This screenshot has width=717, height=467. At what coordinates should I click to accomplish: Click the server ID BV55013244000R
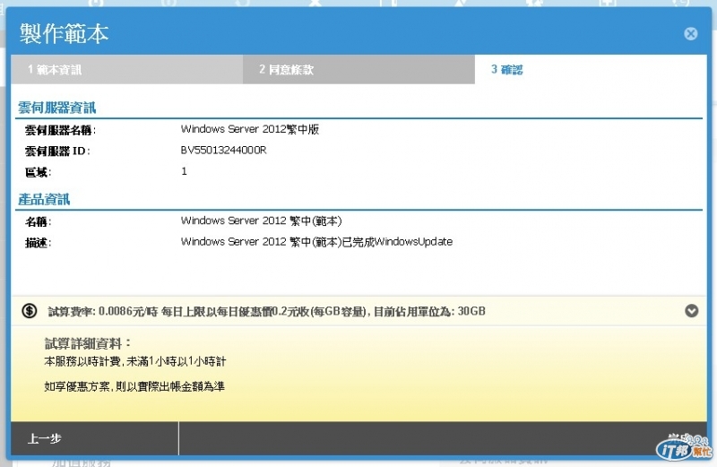tap(223, 150)
